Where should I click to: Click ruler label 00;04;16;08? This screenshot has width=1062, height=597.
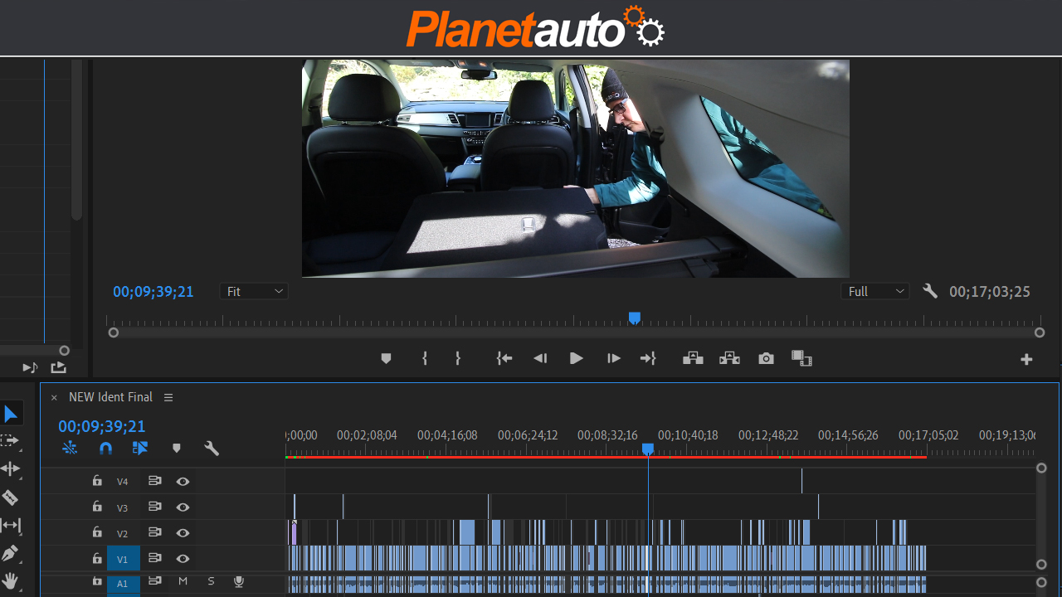click(x=447, y=435)
